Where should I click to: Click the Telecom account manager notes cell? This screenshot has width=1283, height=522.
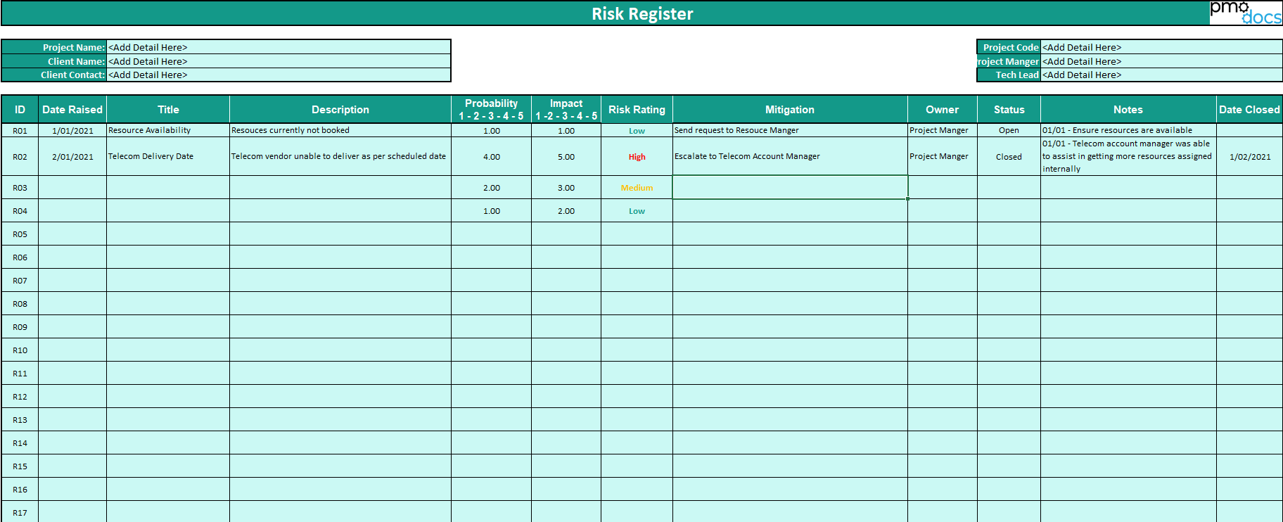click(x=1128, y=156)
